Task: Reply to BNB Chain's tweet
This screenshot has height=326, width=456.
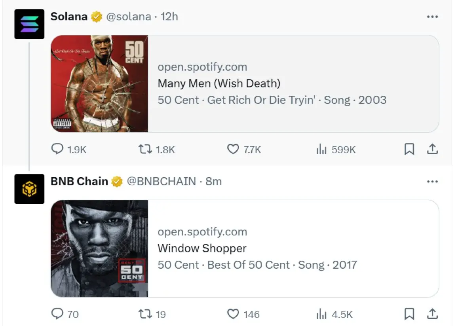Action: coord(58,314)
